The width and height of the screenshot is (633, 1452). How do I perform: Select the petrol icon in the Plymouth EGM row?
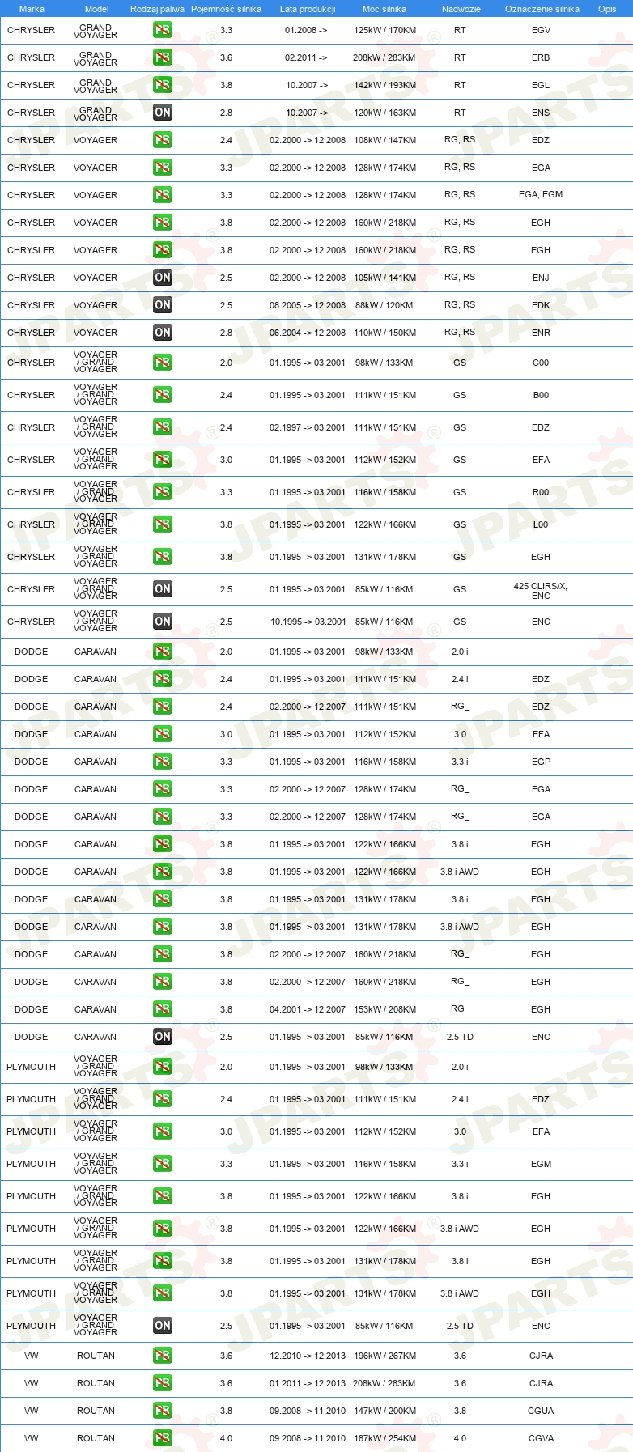[163, 1164]
